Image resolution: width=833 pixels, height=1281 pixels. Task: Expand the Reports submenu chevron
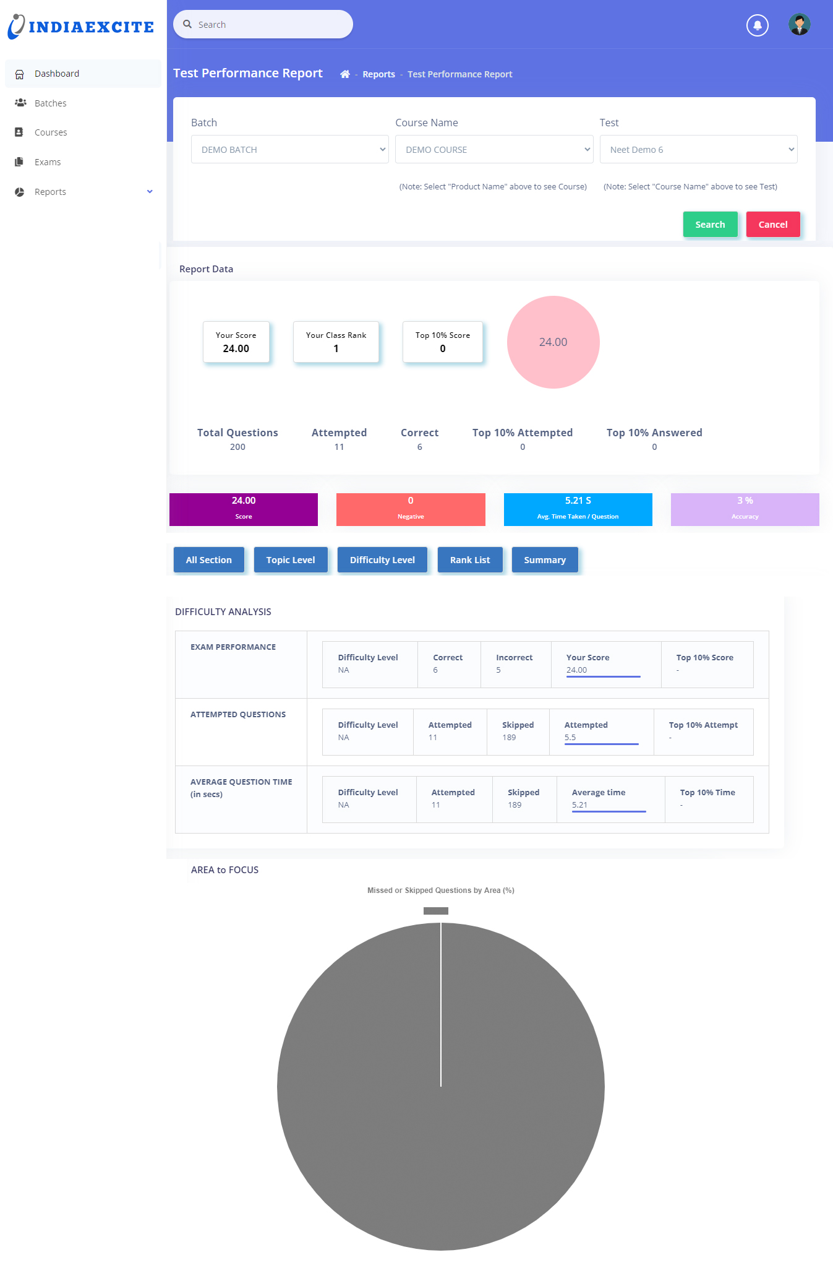150,192
